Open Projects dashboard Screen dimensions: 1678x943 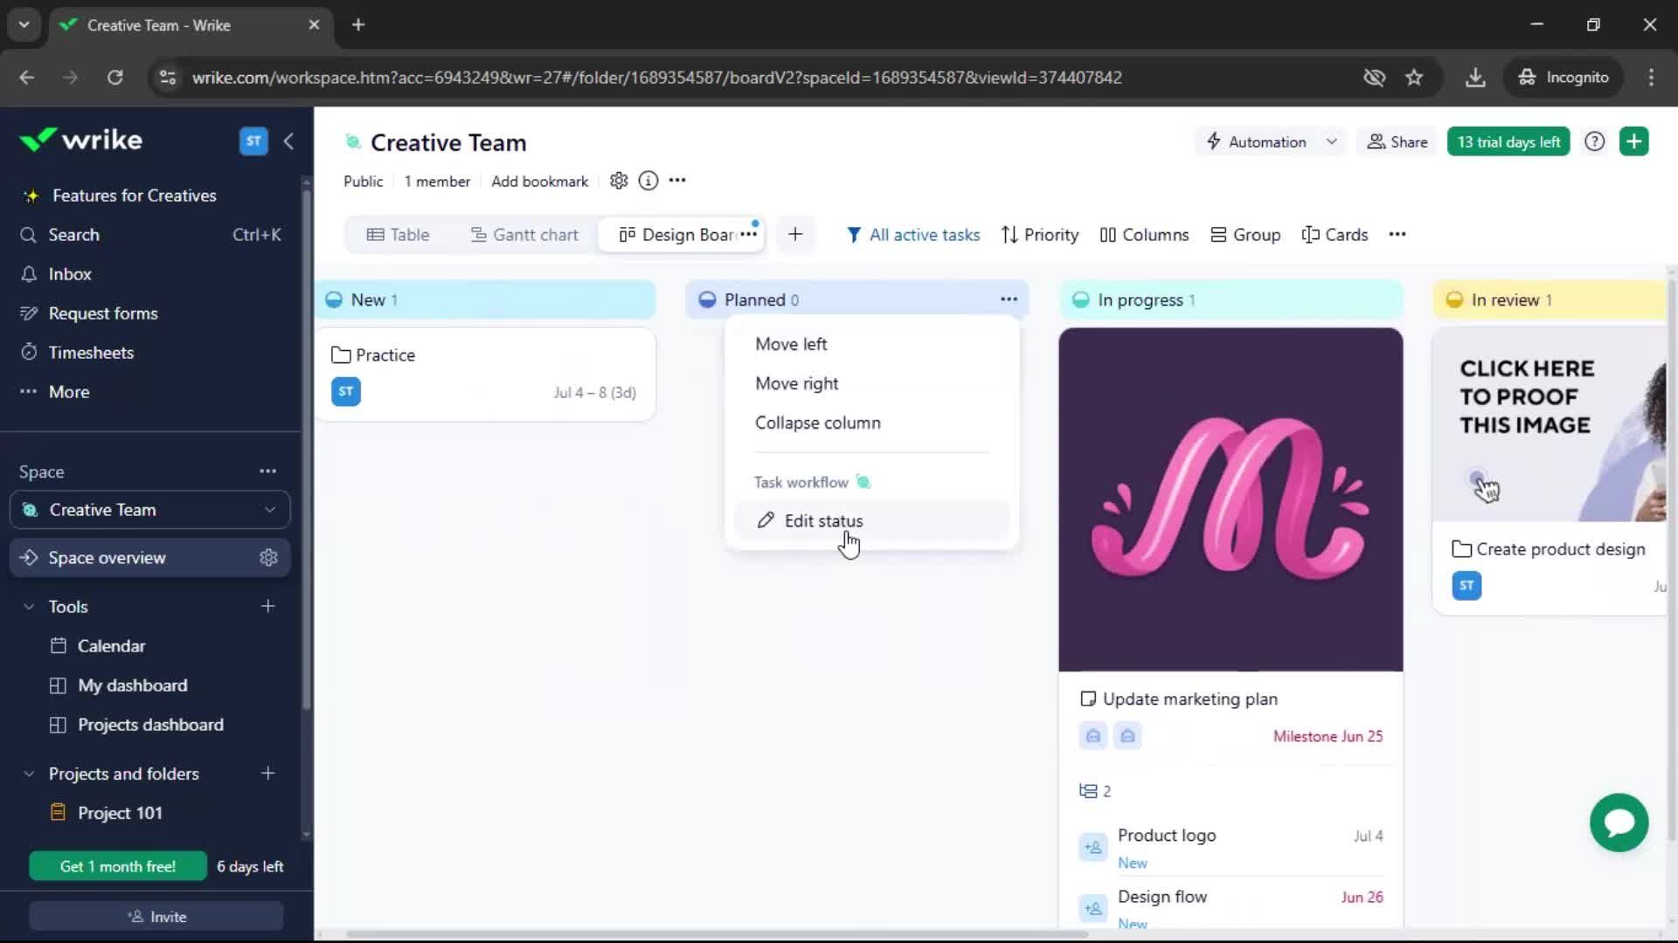click(x=150, y=725)
